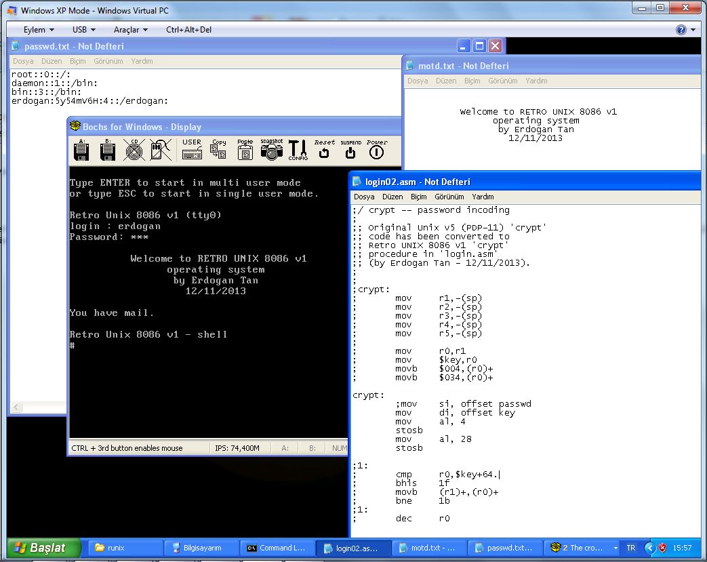The image size is (707, 562).
Task: Open Biçim menu in login02.asm Notepad
Action: [418, 197]
